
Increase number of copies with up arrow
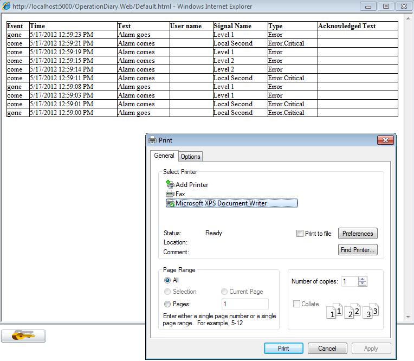pyautogui.click(x=363, y=279)
